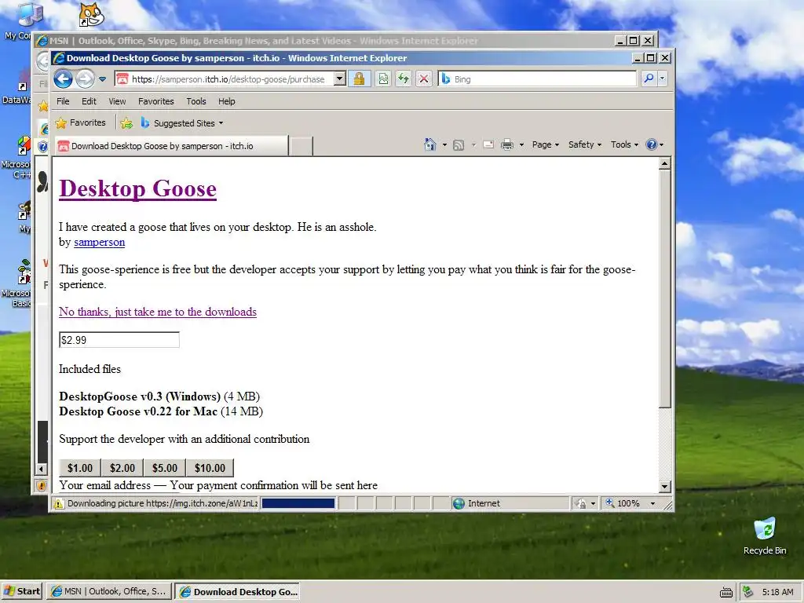Click Download Desktop Goose taskbar button
Viewport: 804px width, 603px height.
(x=237, y=592)
